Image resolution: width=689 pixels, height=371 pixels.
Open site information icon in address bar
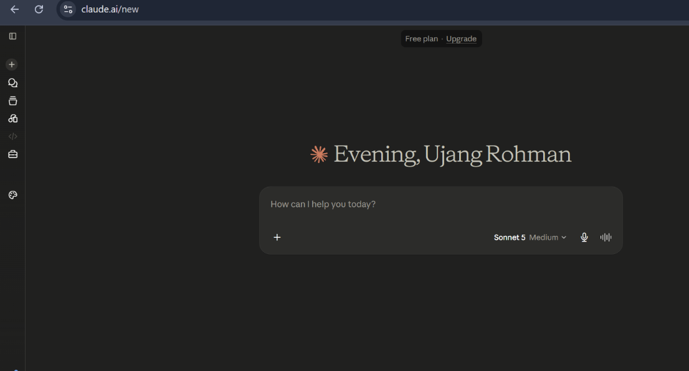[x=68, y=9]
